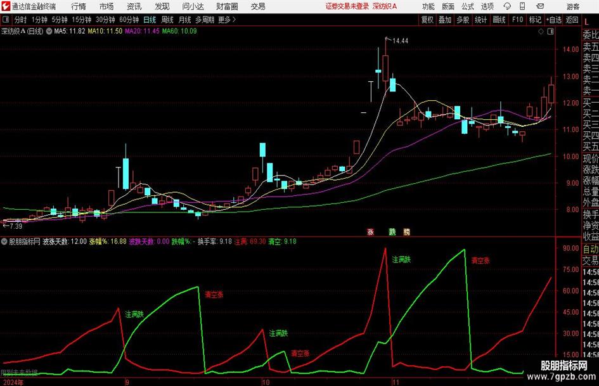
Task: Click the MA5: 11.82 indicator value
Action: [x=70, y=31]
